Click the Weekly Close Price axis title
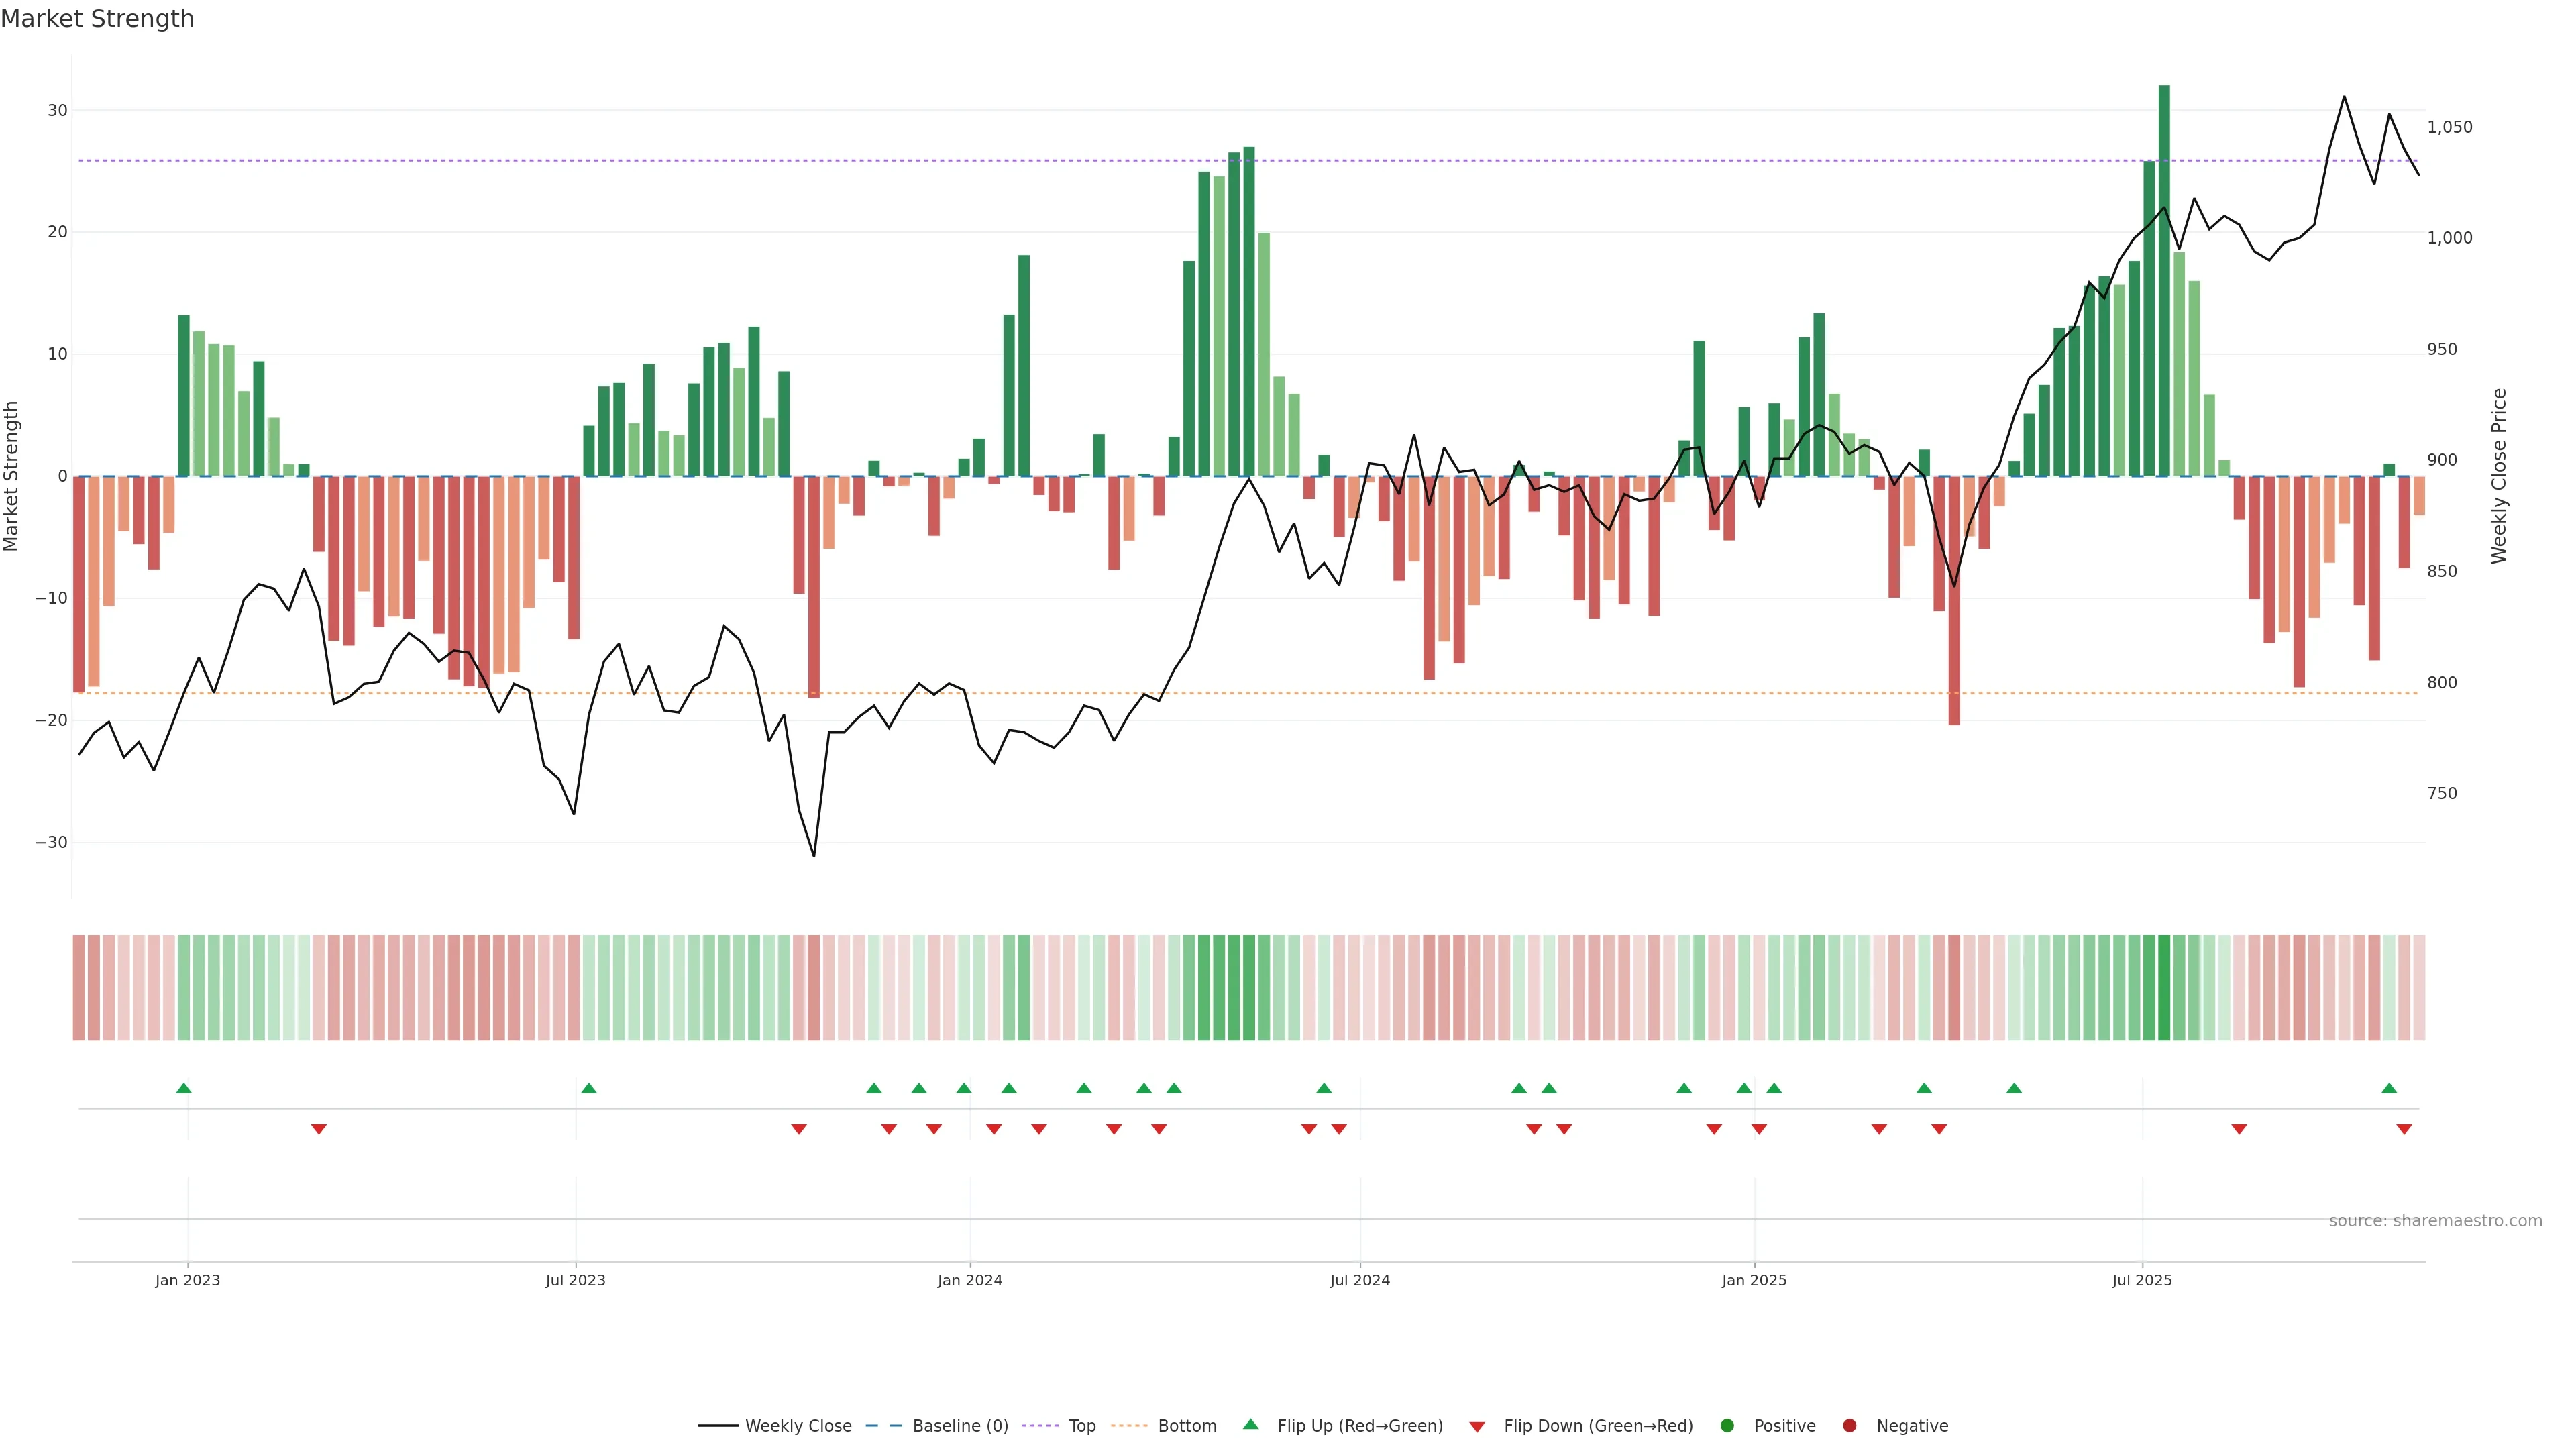2576x1449 pixels. coord(2499,476)
